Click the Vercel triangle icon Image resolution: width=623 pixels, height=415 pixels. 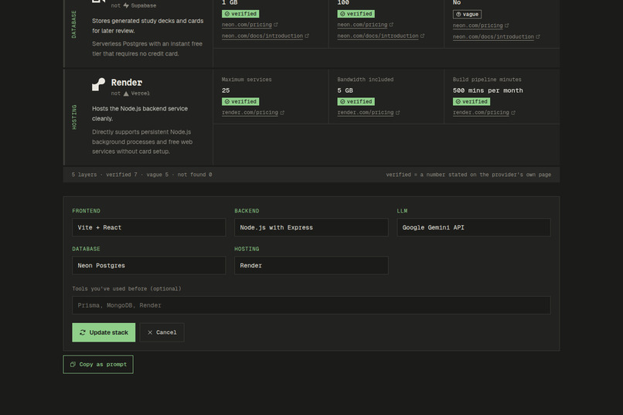[126, 94]
